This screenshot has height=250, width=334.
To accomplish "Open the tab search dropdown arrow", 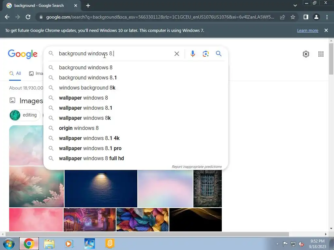I will (295, 6).
